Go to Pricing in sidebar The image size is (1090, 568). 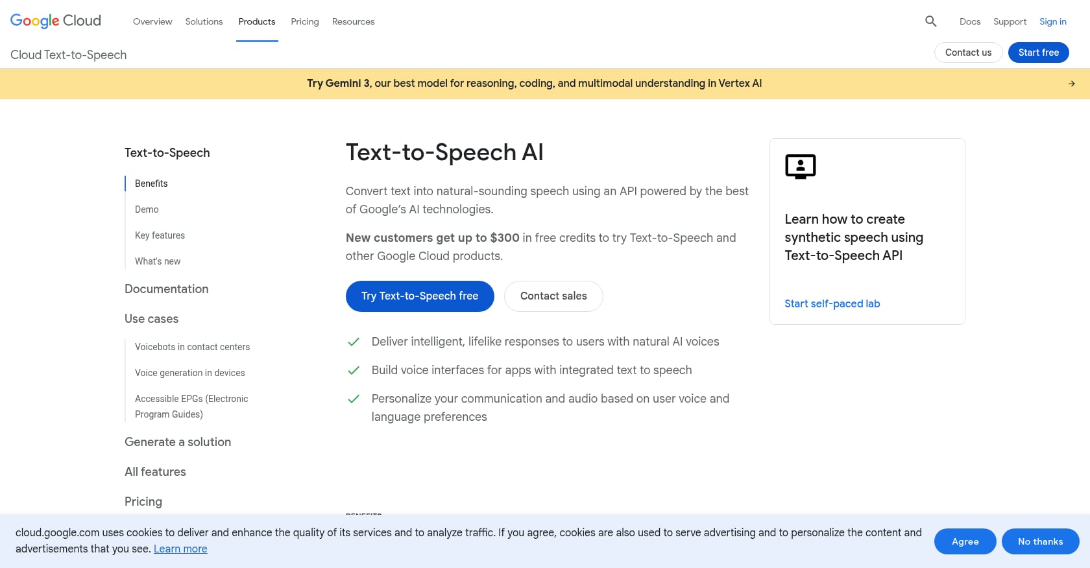(143, 502)
